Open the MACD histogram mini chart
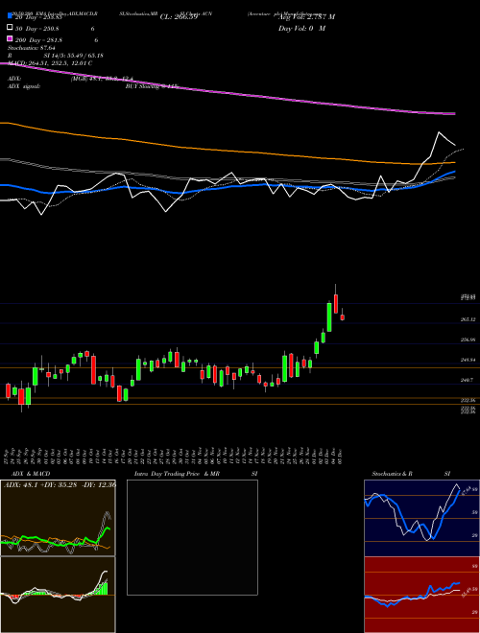This screenshot has width=480, height=633. 58,595
